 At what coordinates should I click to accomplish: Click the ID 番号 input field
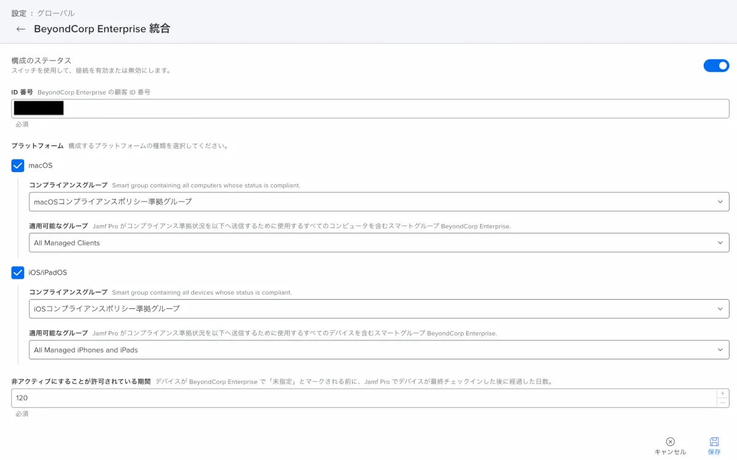pyautogui.click(x=370, y=109)
